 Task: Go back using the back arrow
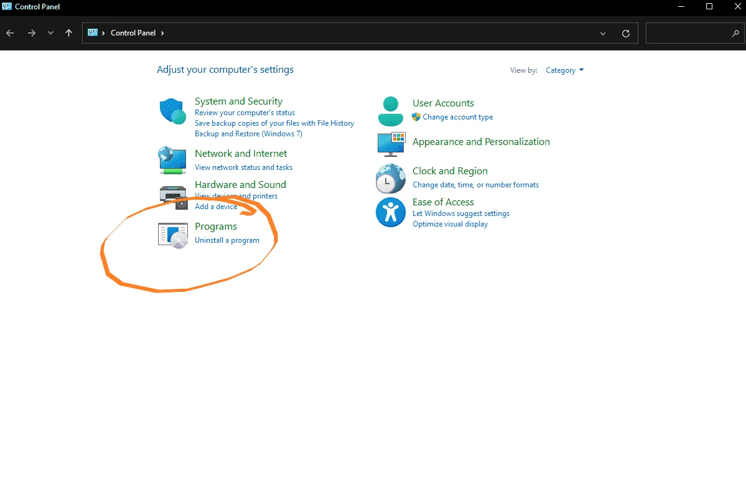(10, 33)
